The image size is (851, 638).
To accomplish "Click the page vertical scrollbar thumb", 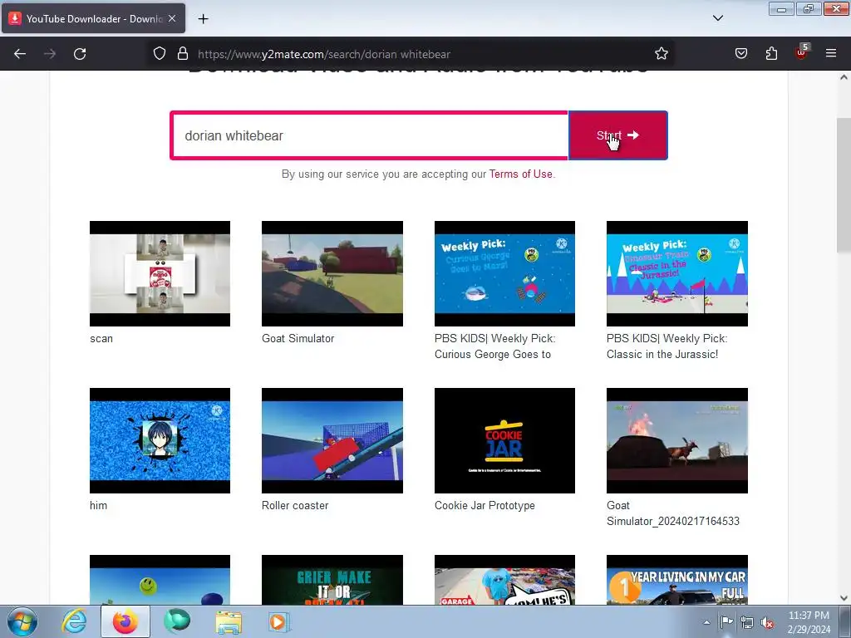I will pos(844,184).
